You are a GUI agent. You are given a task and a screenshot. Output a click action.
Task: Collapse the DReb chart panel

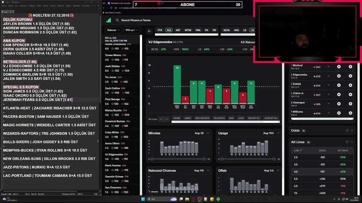[x=278, y=171]
